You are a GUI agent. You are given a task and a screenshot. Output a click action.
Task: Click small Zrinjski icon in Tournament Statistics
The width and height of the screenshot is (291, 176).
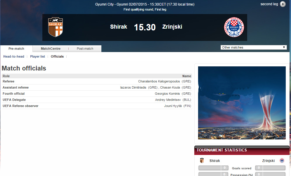click(x=282, y=161)
